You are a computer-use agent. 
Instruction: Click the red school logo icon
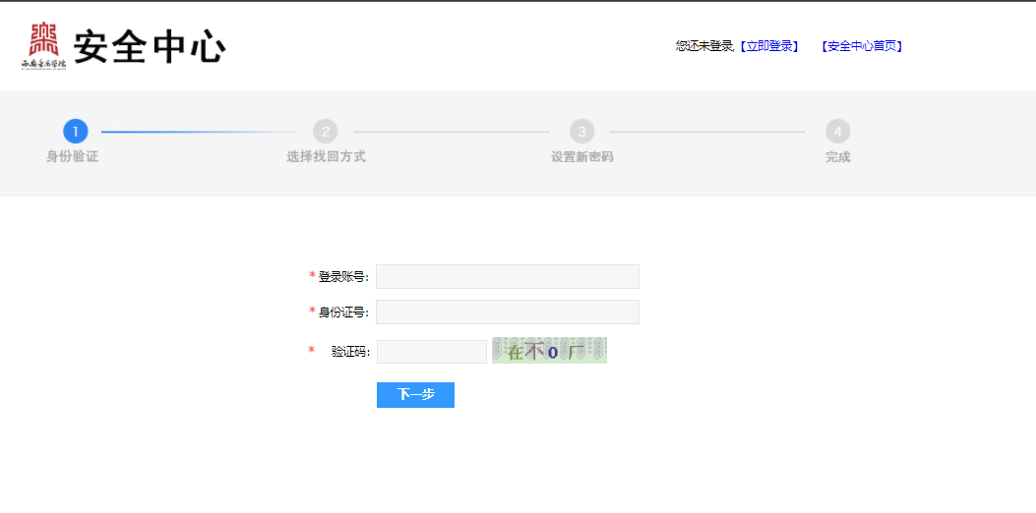tap(44, 40)
